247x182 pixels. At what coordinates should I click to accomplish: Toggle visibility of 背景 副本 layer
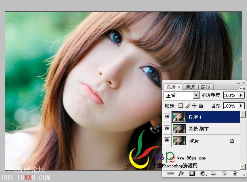coord(167,129)
